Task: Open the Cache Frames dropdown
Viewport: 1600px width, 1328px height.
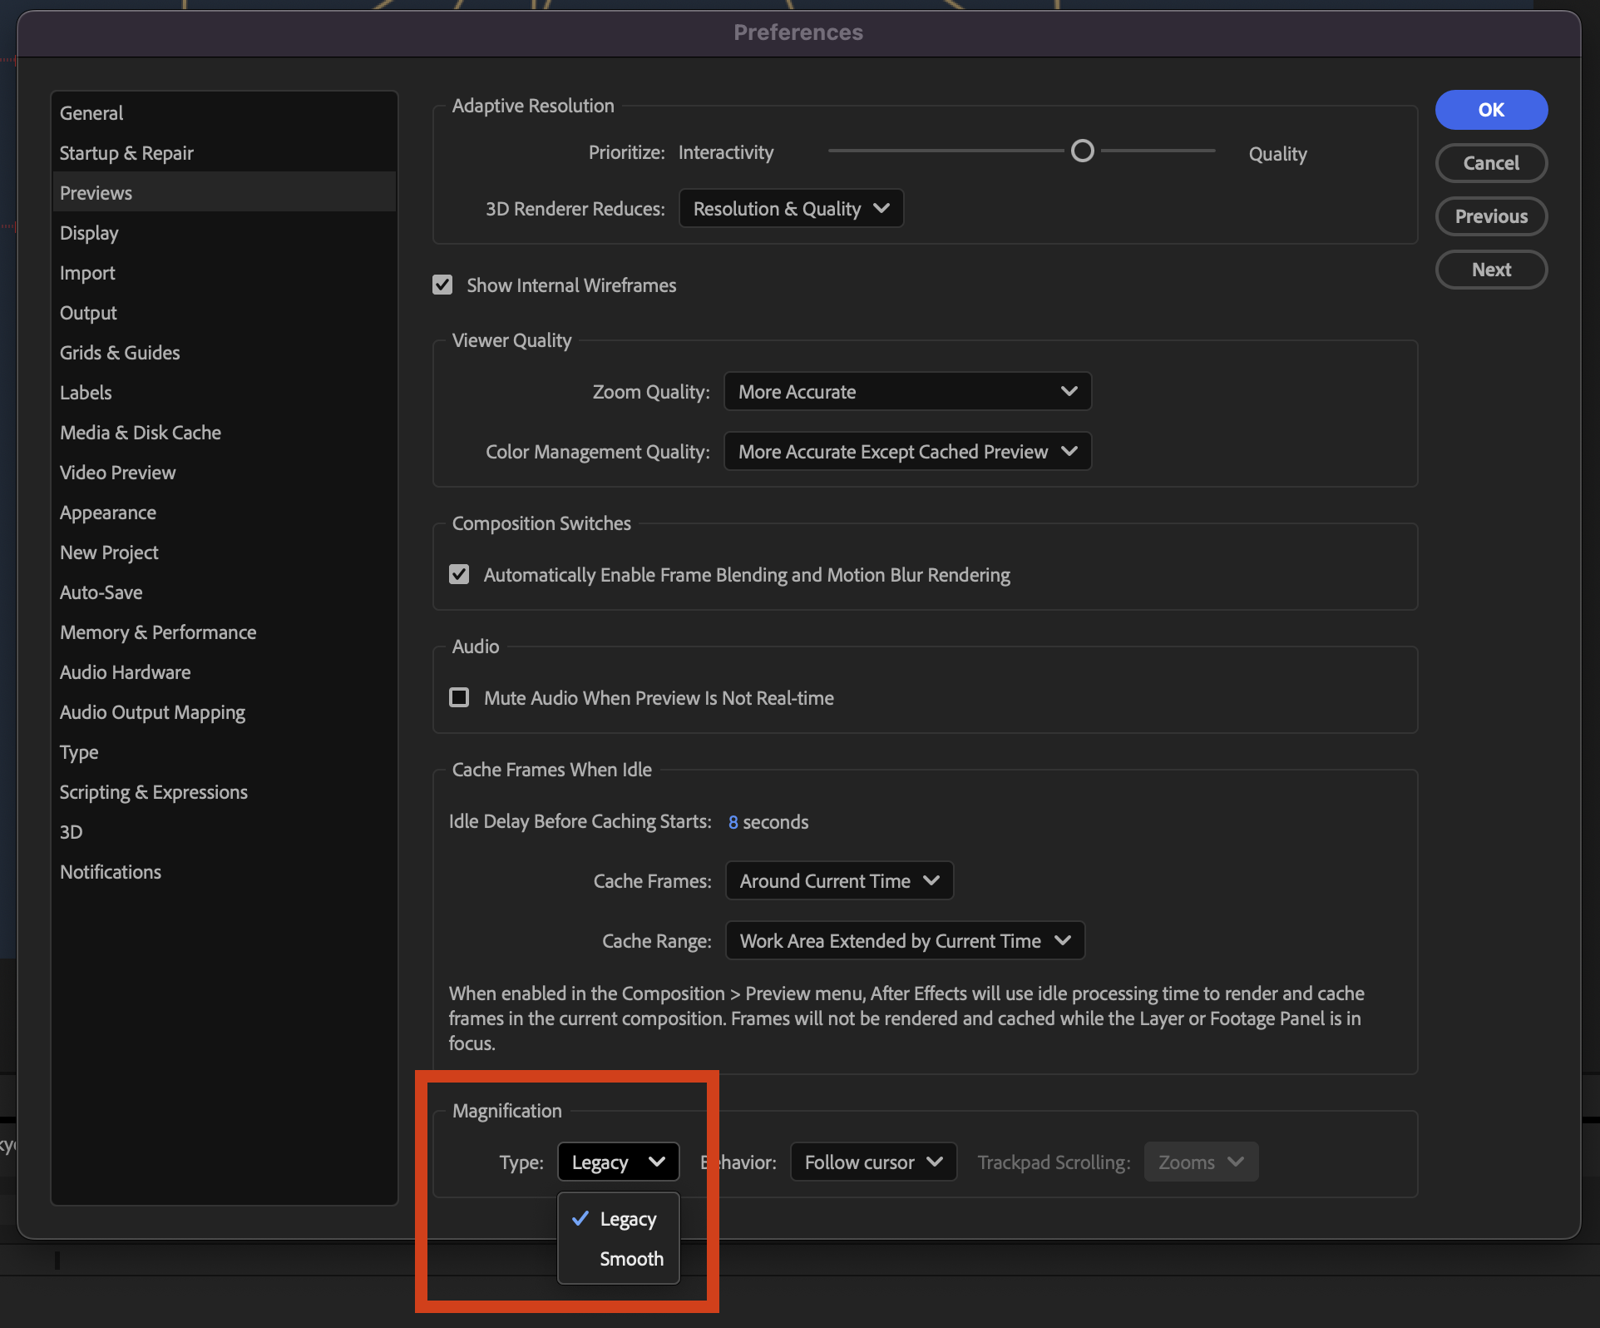Action: pyautogui.click(x=837, y=880)
